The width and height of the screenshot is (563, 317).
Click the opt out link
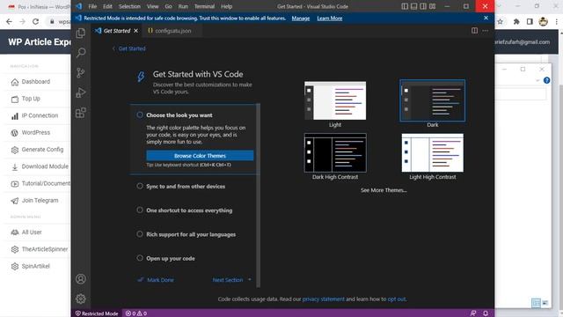click(397, 299)
